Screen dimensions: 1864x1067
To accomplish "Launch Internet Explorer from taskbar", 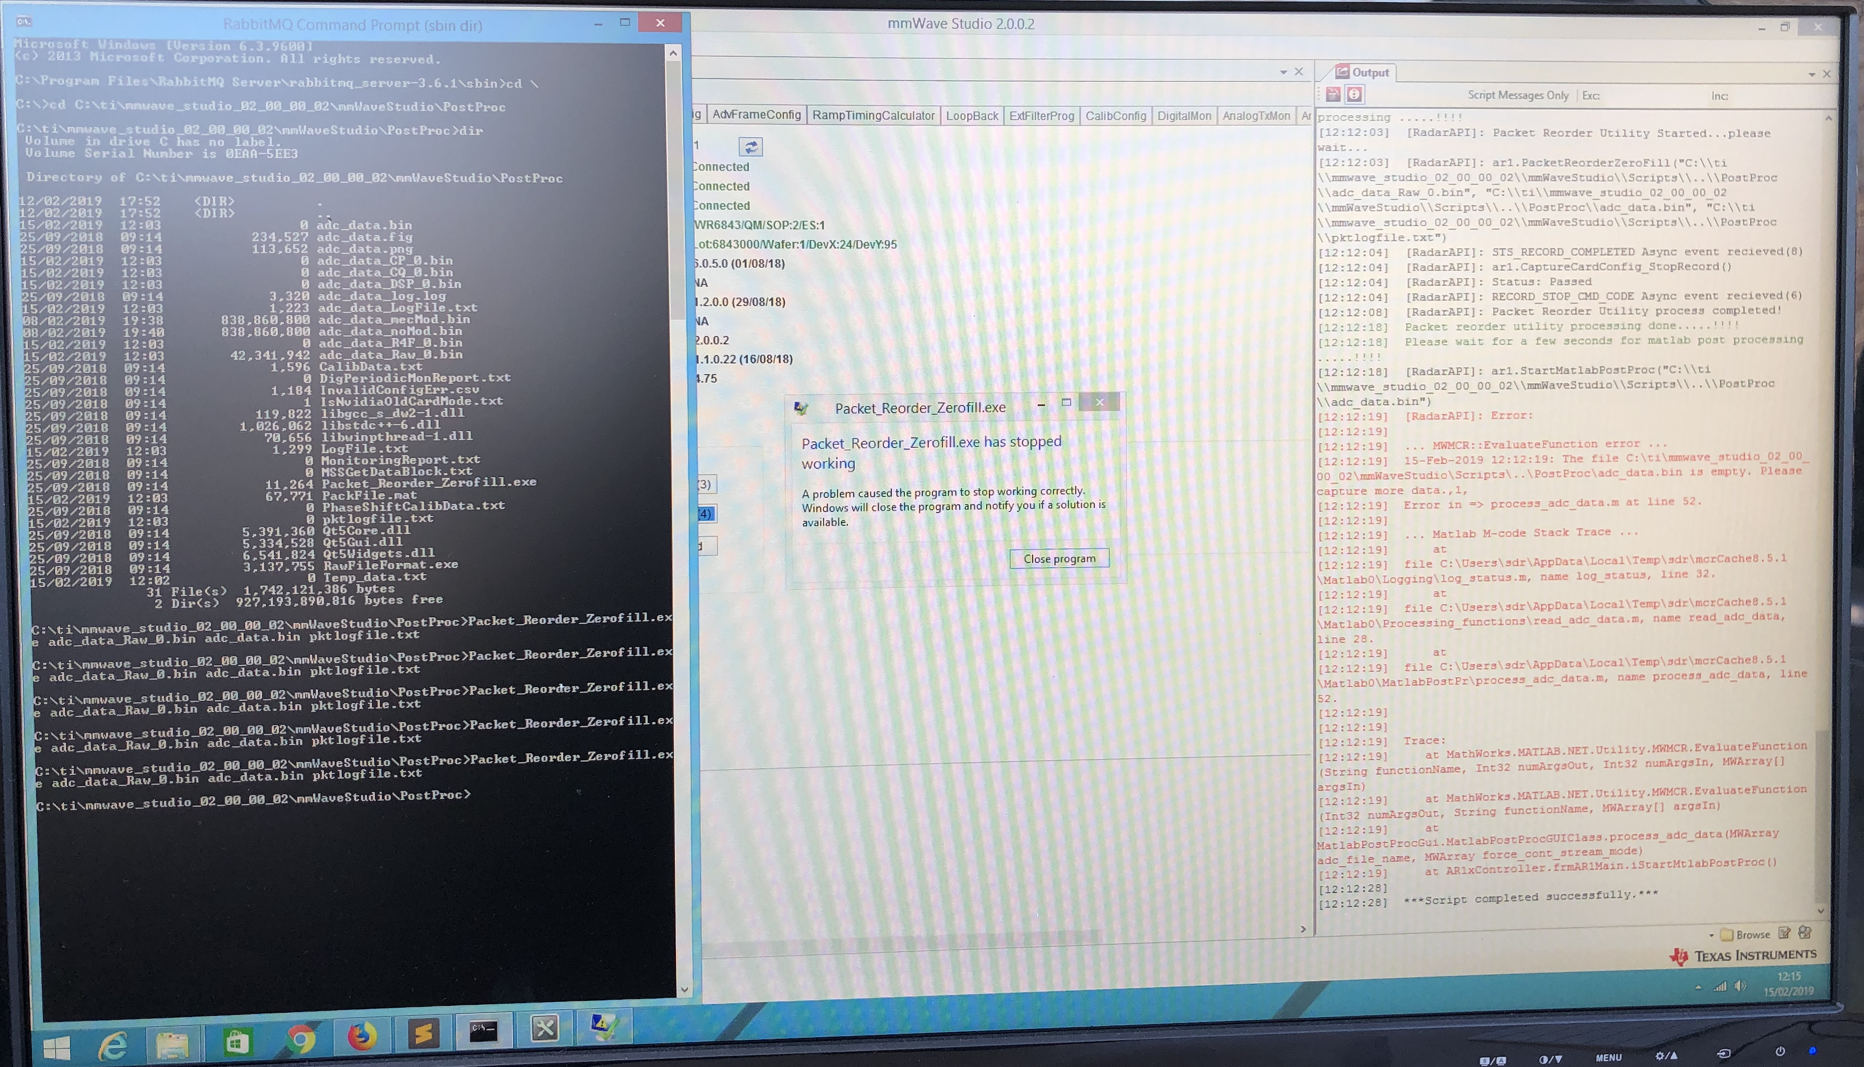I will pyautogui.click(x=113, y=1045).
